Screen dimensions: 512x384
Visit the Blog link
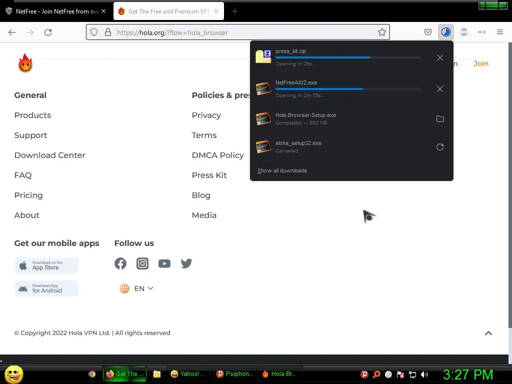tap(201, 195)
